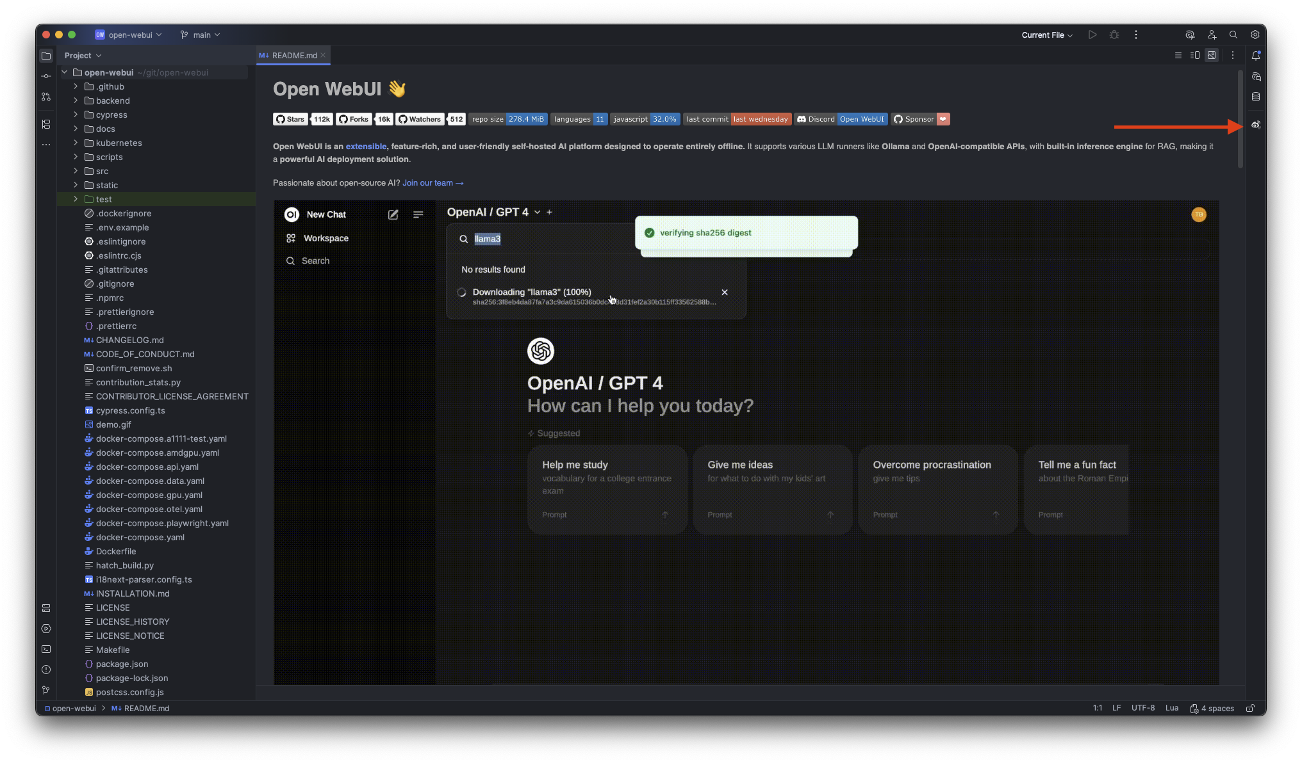The width and height of the screenshot is (1302, 763).
Task: Switch to editor and preview view
Action: click(1195, 55)
